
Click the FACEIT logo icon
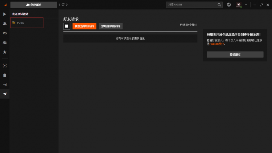(5, 5)
